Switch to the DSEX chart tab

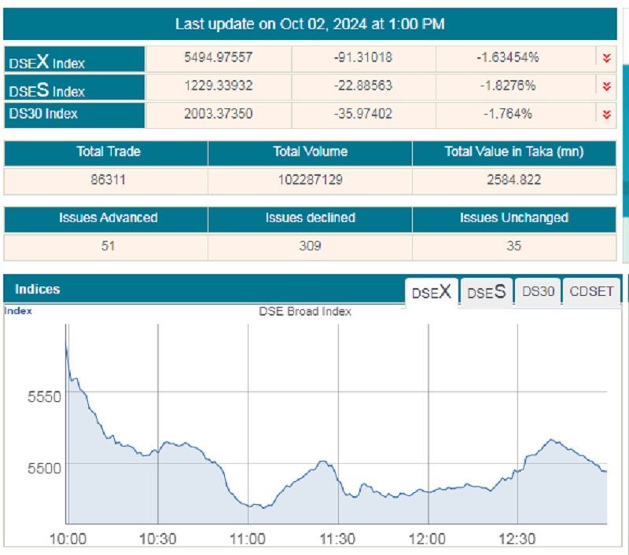tap(431, 292)
